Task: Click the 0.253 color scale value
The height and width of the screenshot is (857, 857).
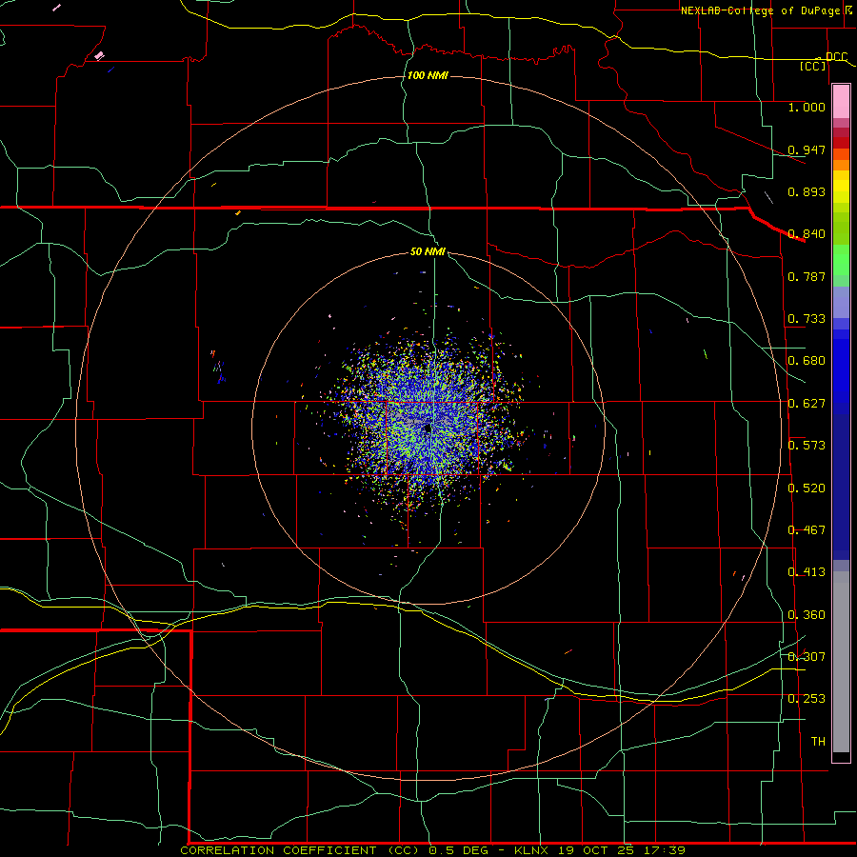Action: pos(807,699)
